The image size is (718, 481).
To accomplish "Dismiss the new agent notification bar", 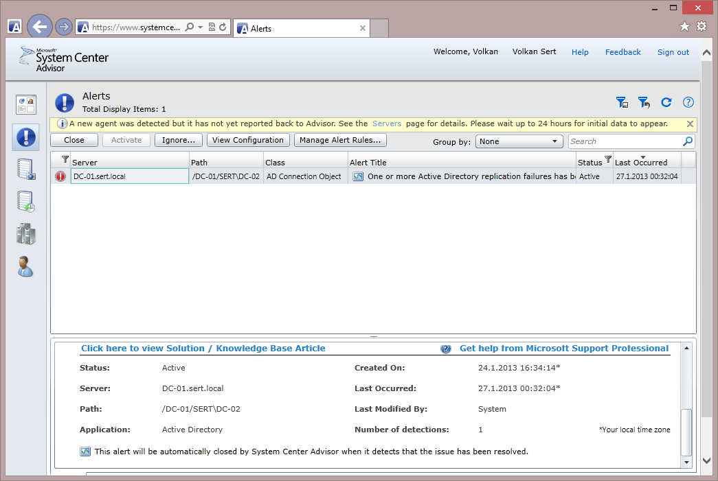I will click(x=690, y=124).
